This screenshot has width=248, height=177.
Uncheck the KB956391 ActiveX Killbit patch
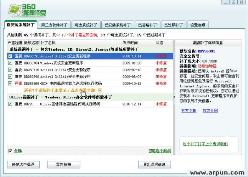click(x=10, y=56)
